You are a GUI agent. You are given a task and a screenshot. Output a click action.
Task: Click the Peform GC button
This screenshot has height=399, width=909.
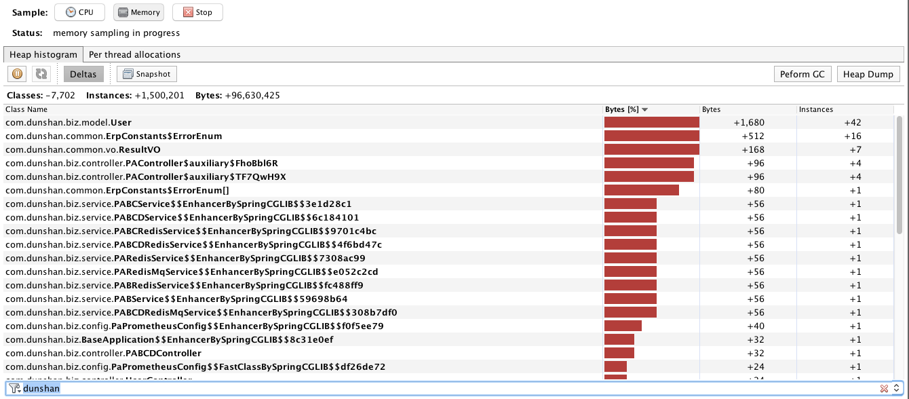tap(802, 74)
